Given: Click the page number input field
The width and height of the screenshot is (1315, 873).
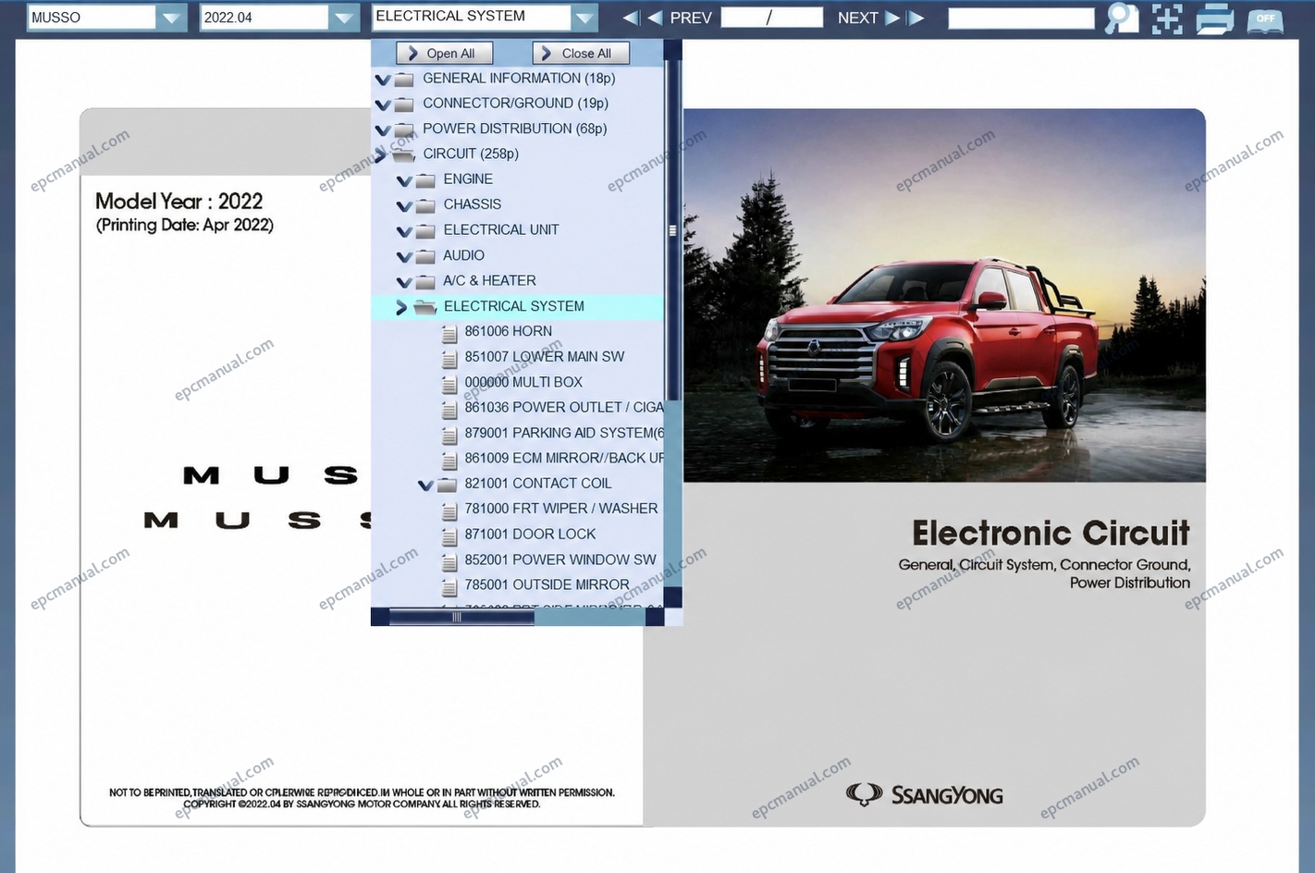Looking at the screenshot, I should click(x=771, y=18).
